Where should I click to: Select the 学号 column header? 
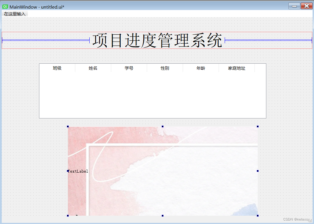[x=129, y=68]
